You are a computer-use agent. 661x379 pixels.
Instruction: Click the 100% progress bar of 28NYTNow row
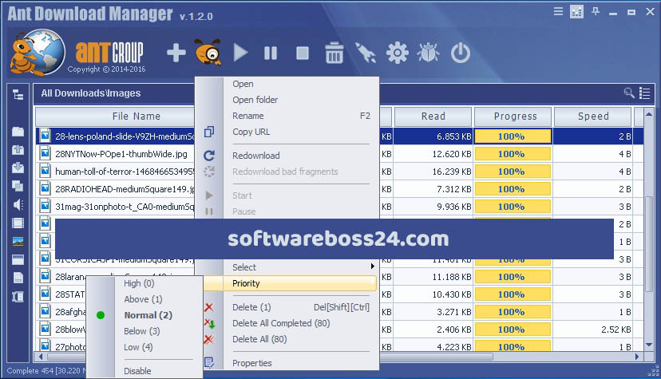513,154
